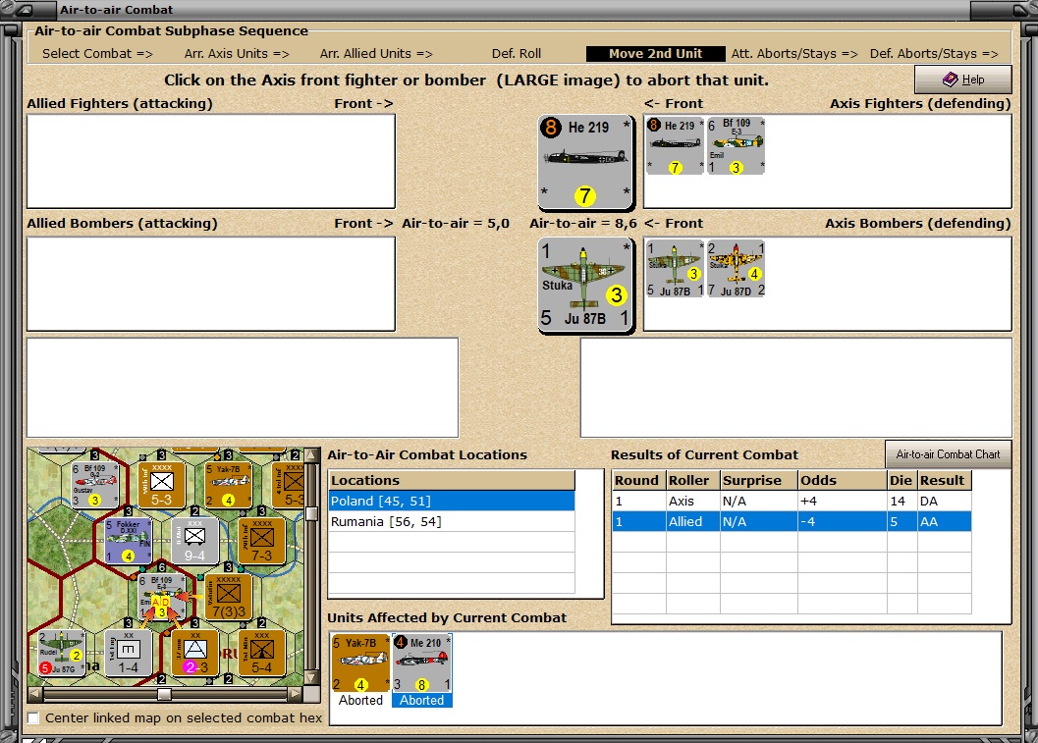The height and width of the screenshot is (743, 1038).
Task: Click the 5-4 mountain corps counter on map
Action: click(x=261, y=653)
